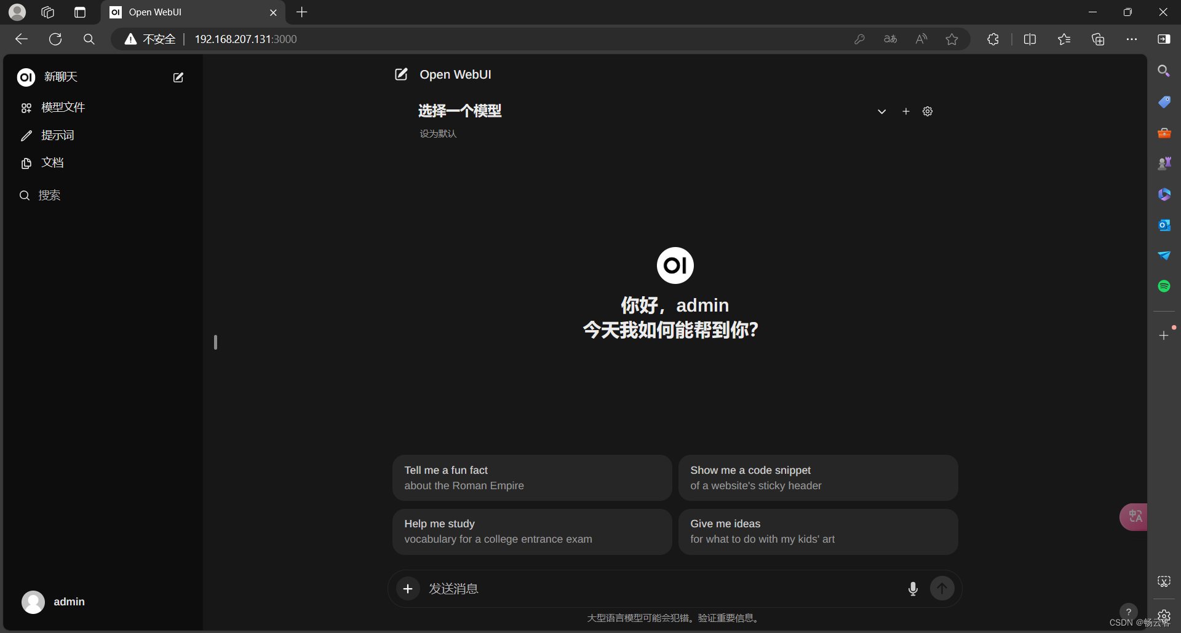The image size is (1181, 633).
Task: Open the Spotify sidebar icon
Action: point(1164,286)
